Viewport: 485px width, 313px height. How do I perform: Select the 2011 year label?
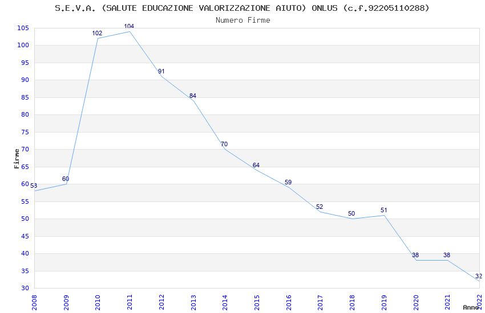(x=130, y=303)
